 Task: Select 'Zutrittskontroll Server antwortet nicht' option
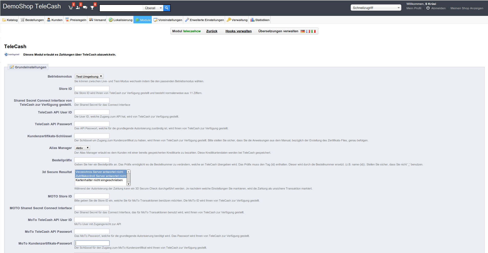pos(101,176)
